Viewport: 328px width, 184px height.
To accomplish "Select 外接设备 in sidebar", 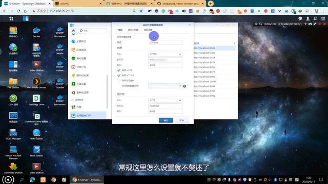I will 88,84.
